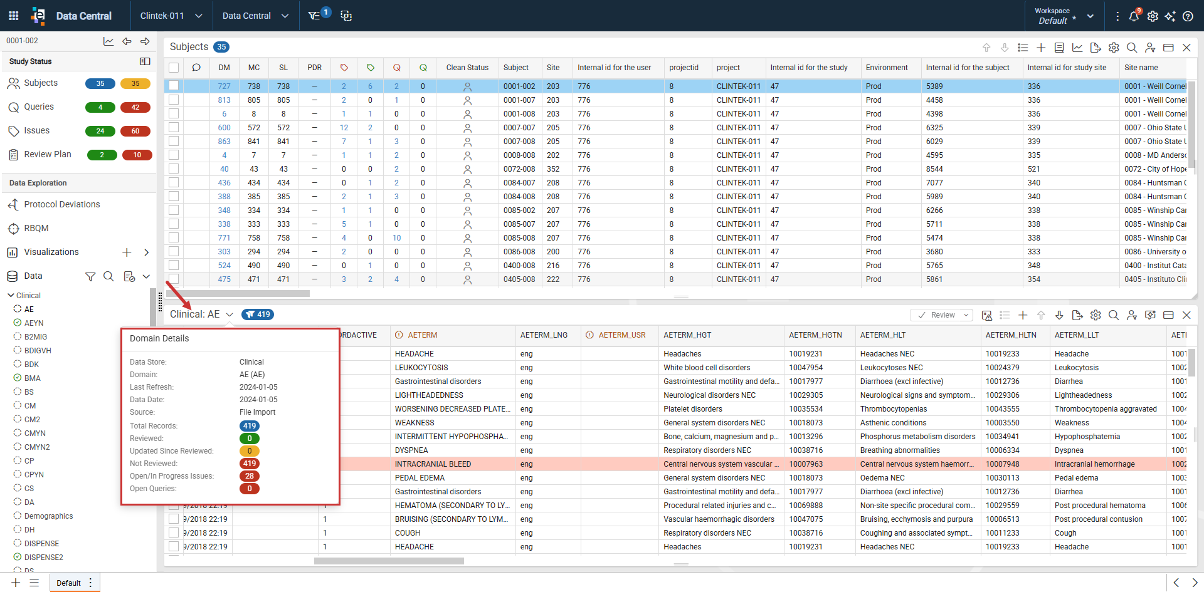This screenshot has width=1204, height=592.
Task: Open Subjects in Study Status
Action: pos(41,83)
